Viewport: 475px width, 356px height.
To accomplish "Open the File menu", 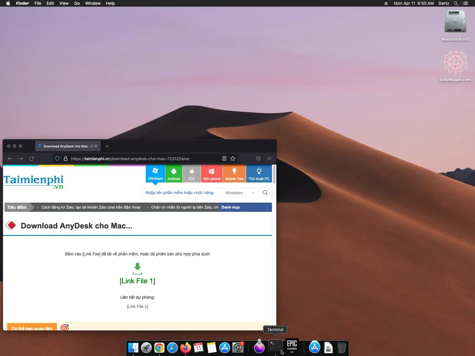I will [38, 3].
